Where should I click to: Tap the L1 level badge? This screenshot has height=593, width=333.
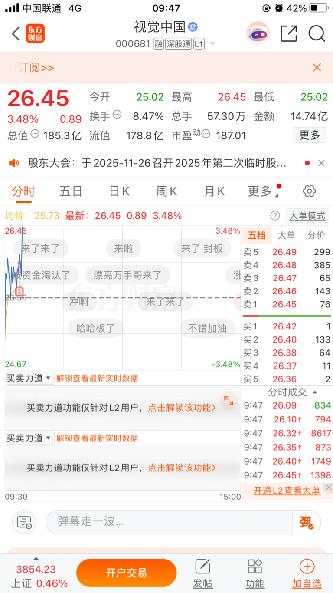(199, 44)
